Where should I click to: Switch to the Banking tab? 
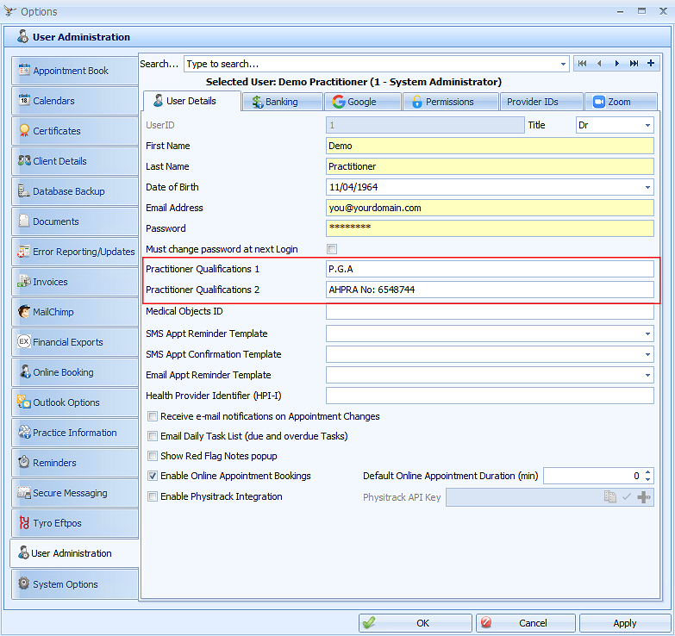pyautogui.click(x=283, y=102)
